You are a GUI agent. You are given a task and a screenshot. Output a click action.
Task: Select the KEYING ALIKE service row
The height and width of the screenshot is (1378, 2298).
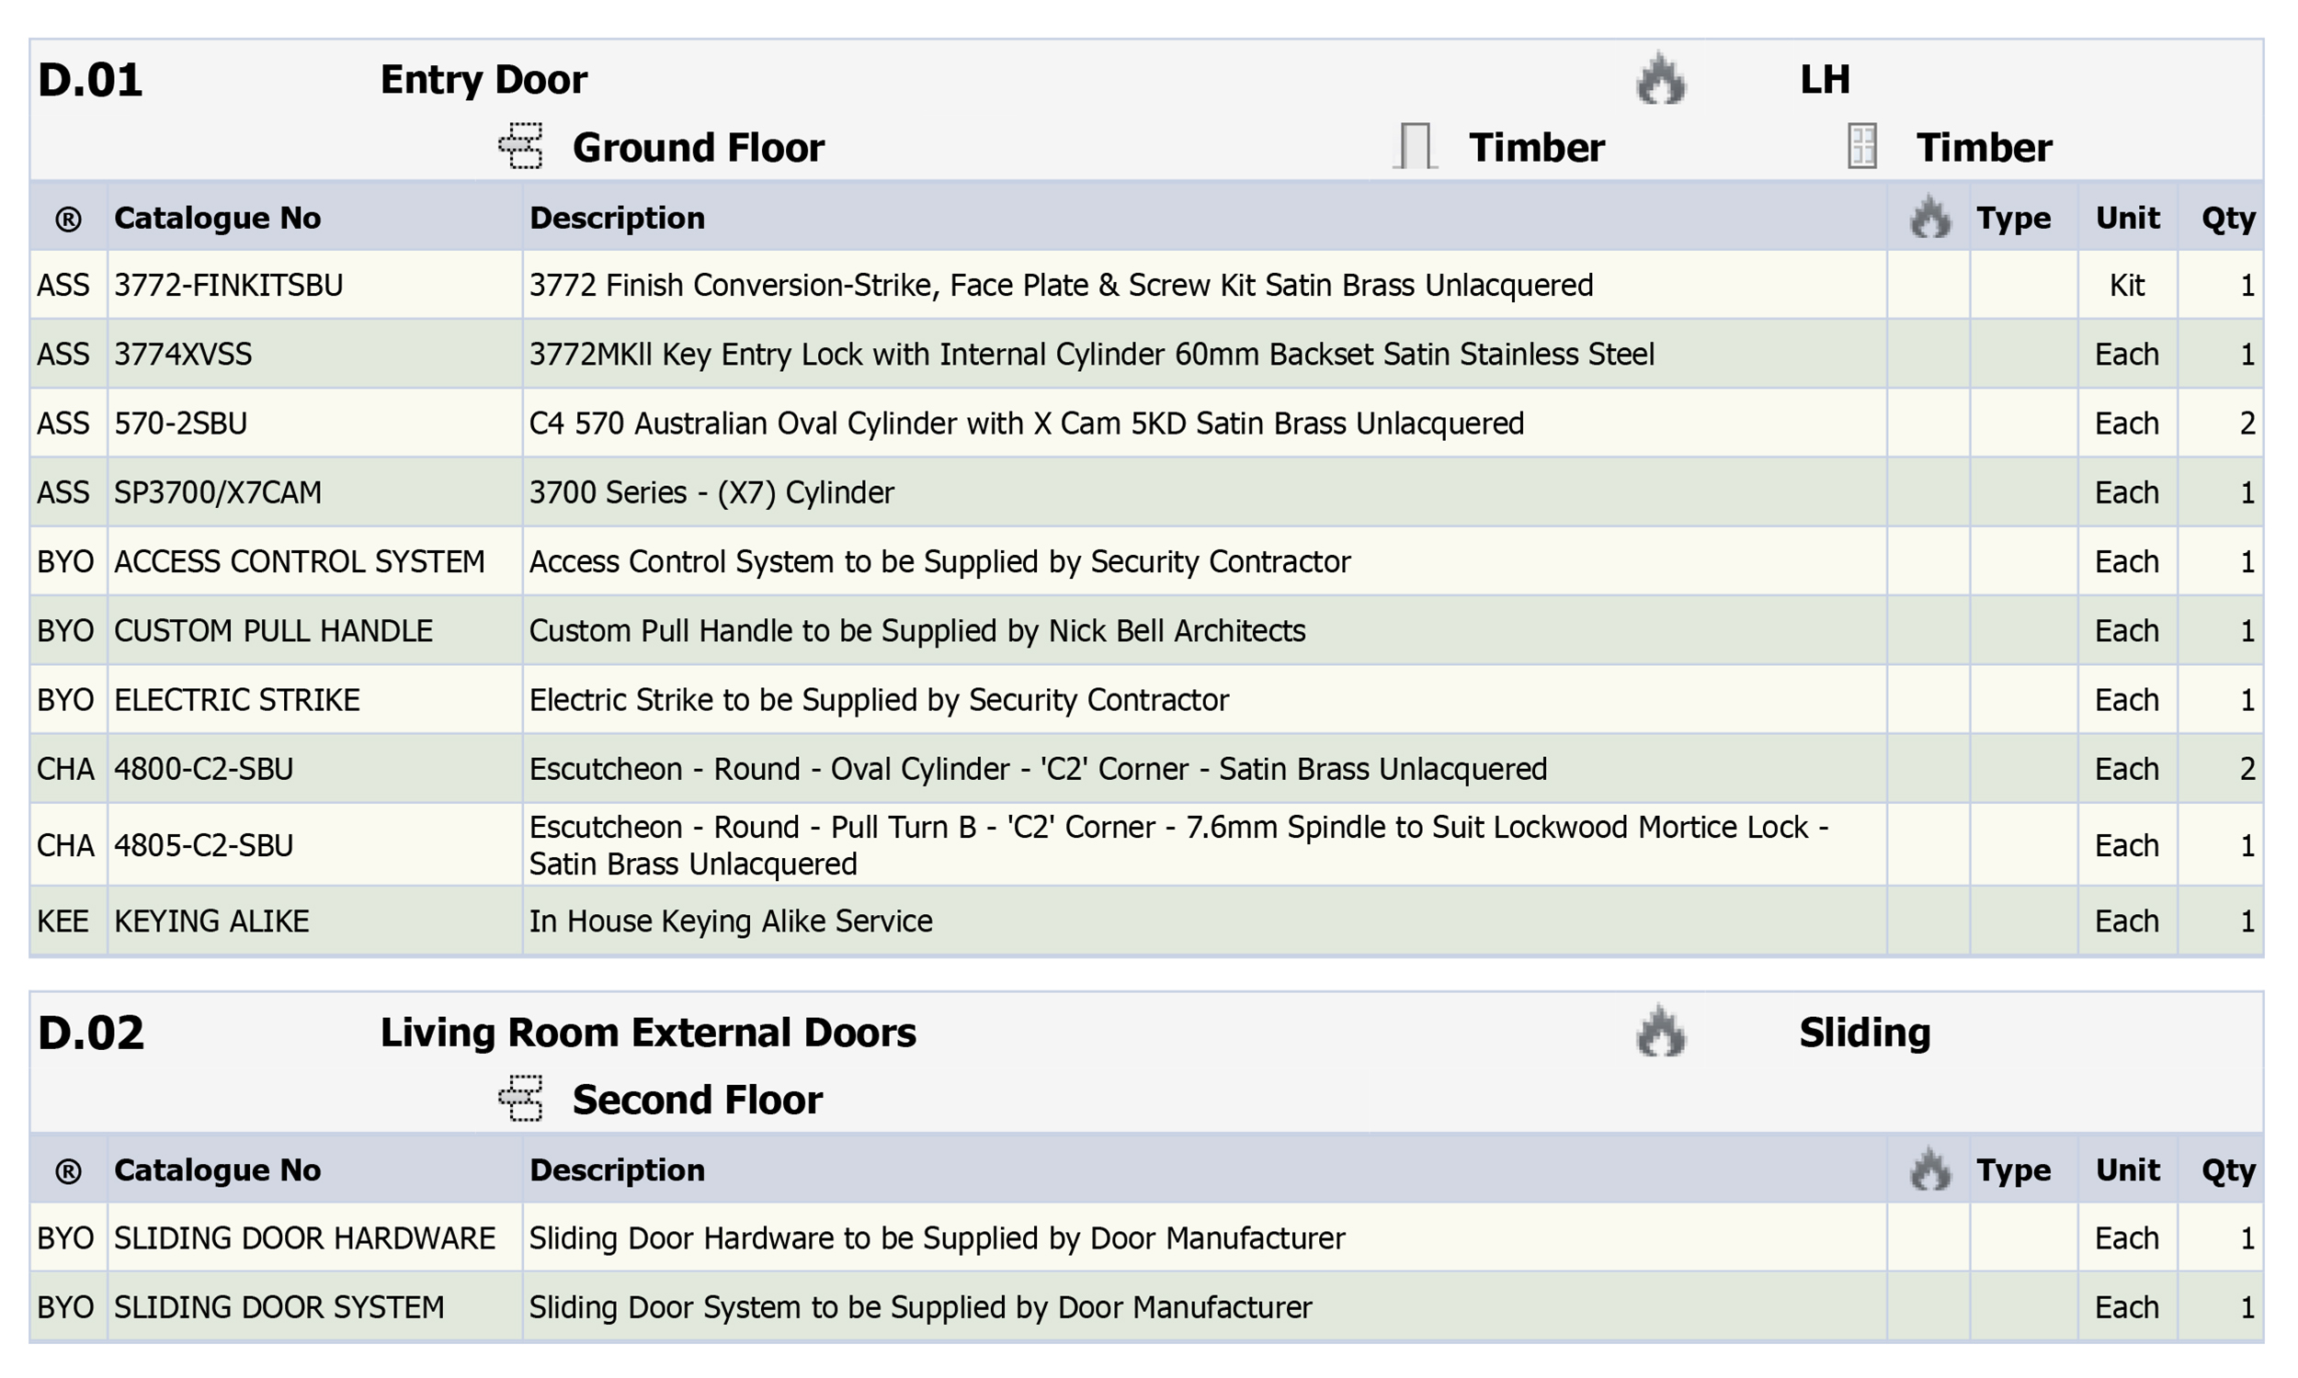click(x=1146, y=921)
